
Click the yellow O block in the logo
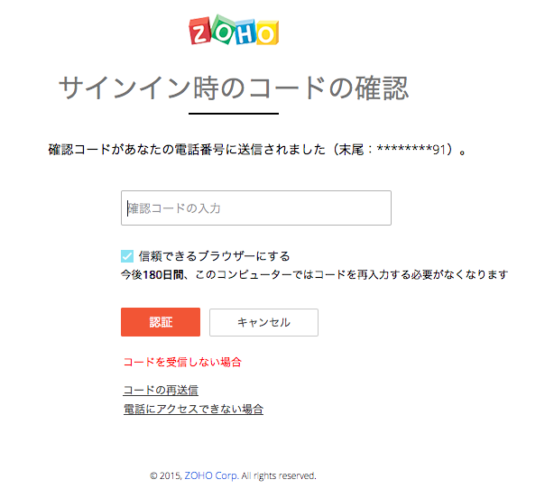pyautogui.click(x=266, y=32)
